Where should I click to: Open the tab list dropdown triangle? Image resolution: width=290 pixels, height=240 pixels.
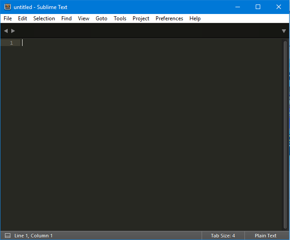point(284,31)
